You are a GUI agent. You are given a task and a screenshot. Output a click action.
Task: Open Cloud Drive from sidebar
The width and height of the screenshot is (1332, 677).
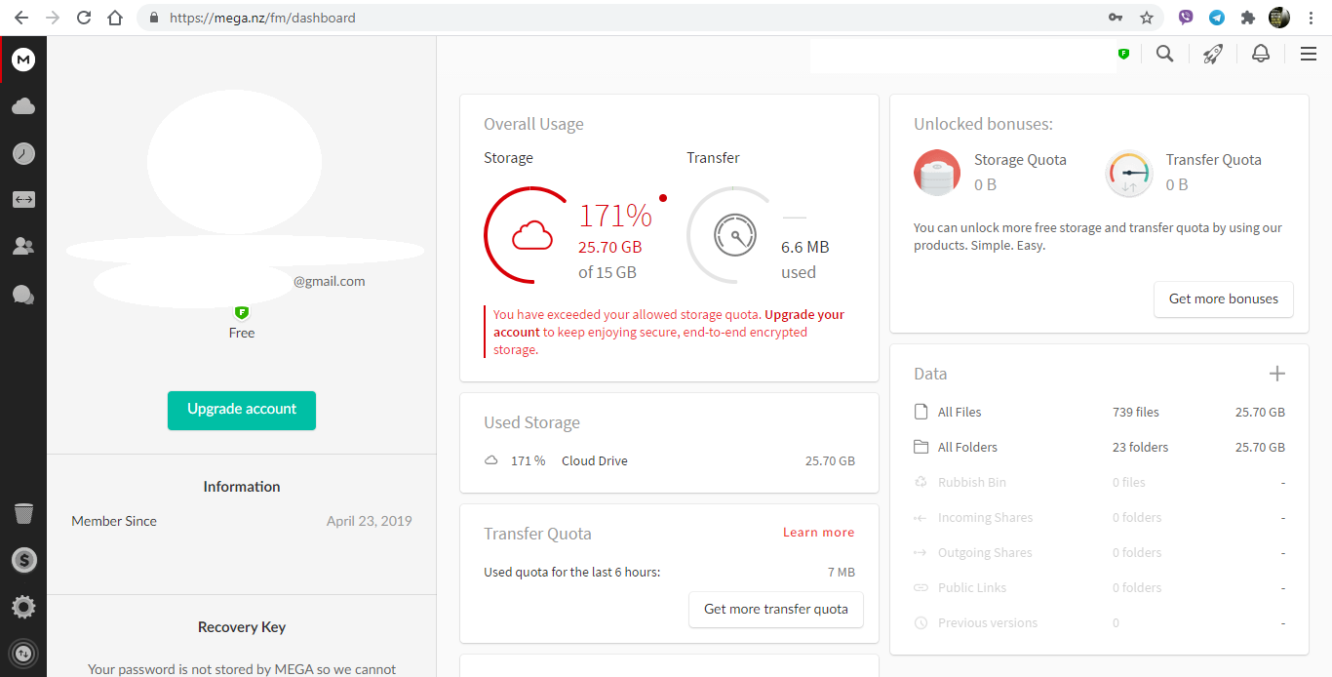click(23, 106)
